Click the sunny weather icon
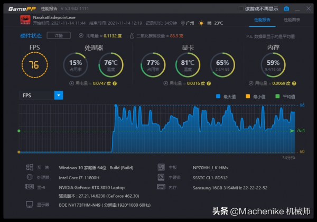317x222 pixels. [209, 23]
